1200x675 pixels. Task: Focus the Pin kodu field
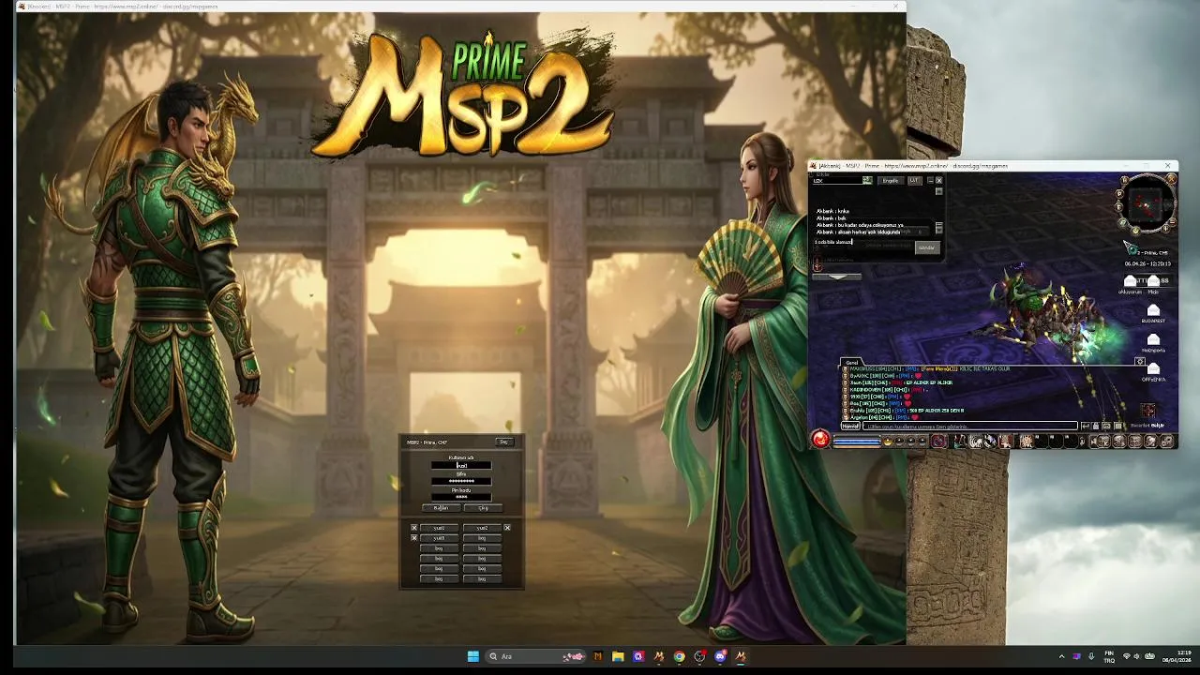(x=461, y=497)
